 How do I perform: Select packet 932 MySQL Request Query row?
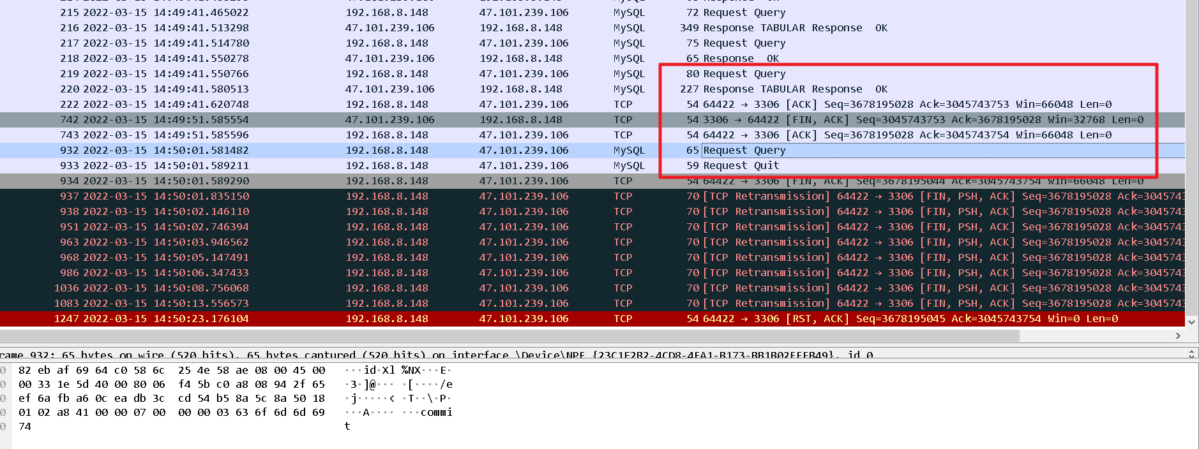(x=383, y=151)
